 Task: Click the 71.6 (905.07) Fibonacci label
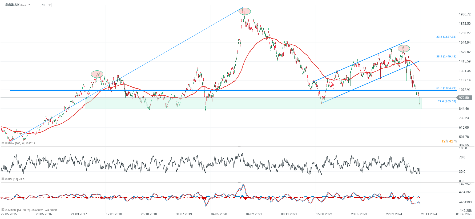[x=447, y=101]
